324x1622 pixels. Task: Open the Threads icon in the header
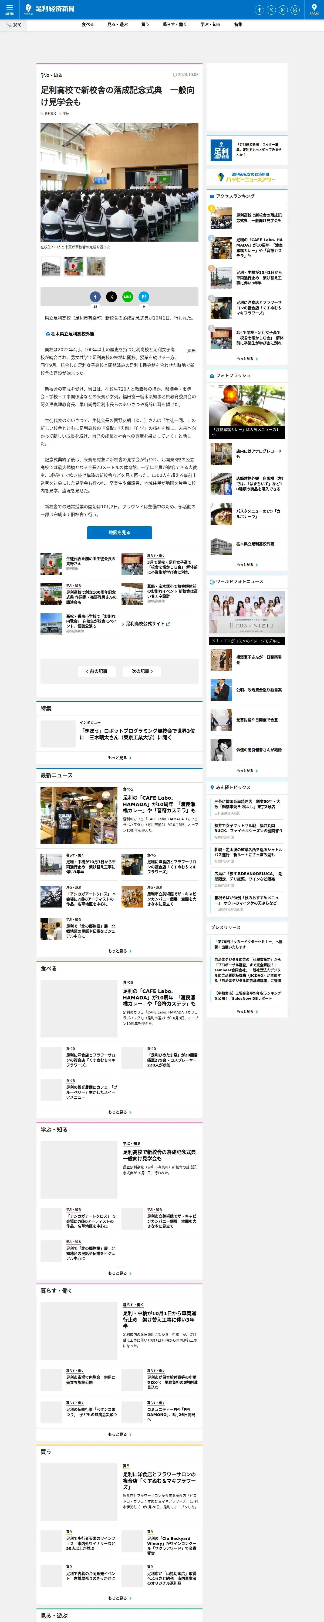point(295,9)
